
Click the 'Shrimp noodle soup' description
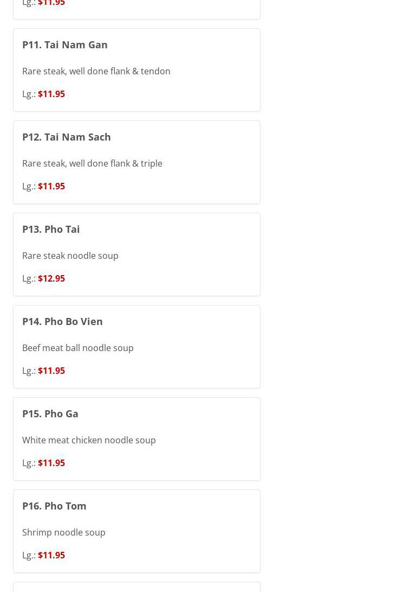pyautogui.click(x=64, y=532)
